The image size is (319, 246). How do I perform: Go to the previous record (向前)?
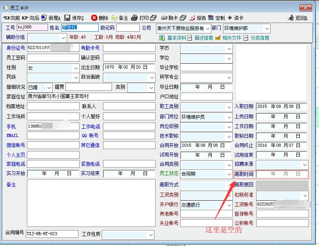tap(12, 18)
